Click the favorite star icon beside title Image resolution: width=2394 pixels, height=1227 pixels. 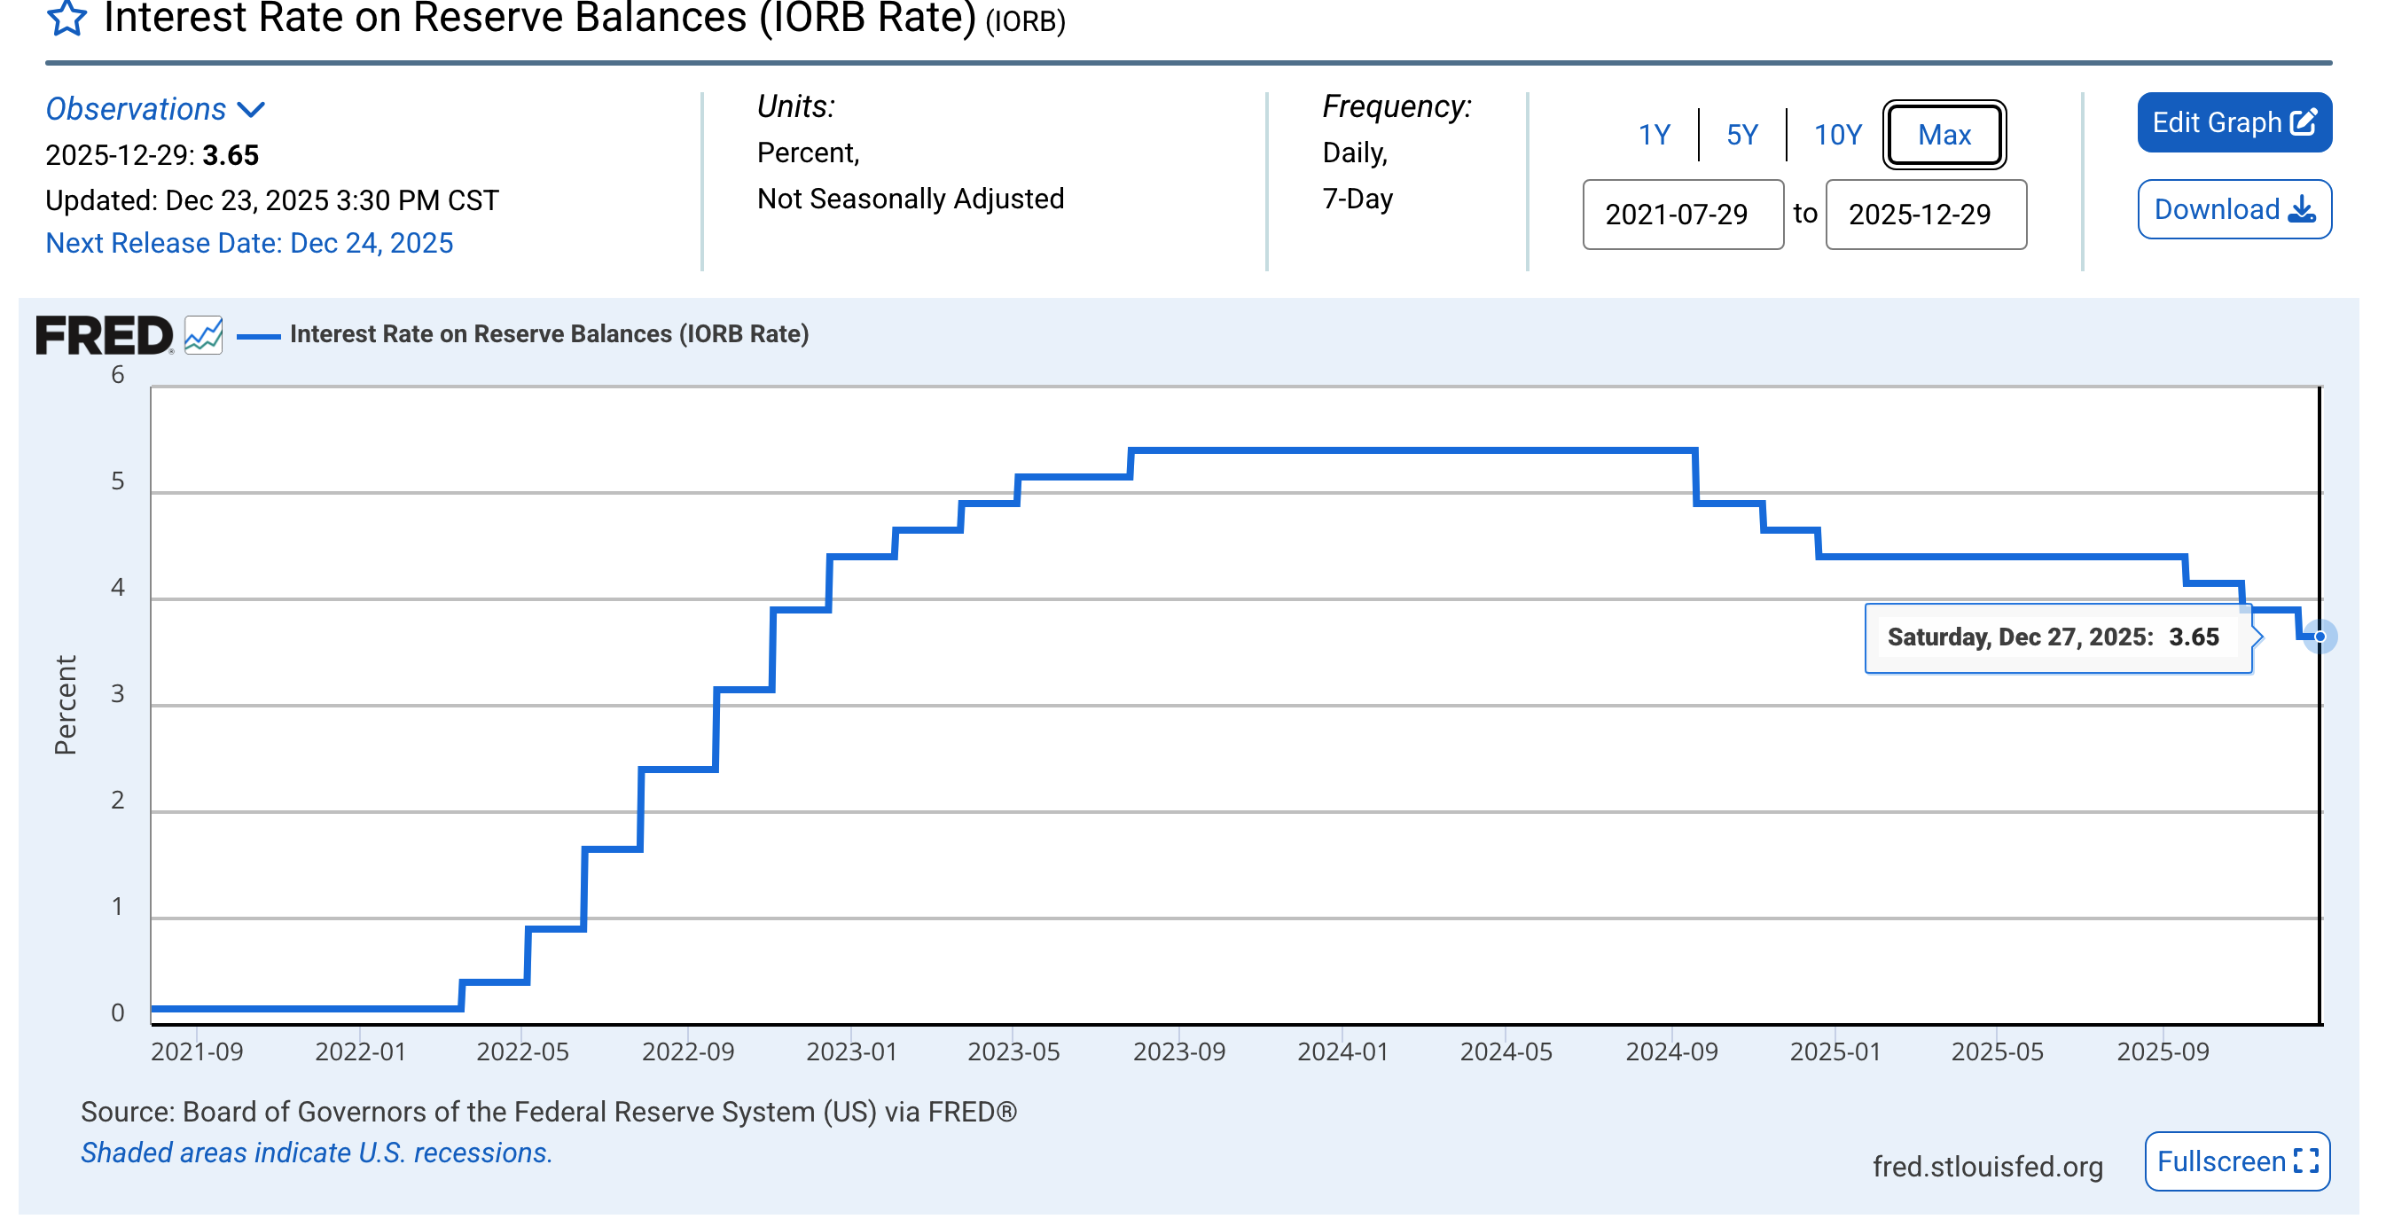pyautogui.click(x=66, y=19)
